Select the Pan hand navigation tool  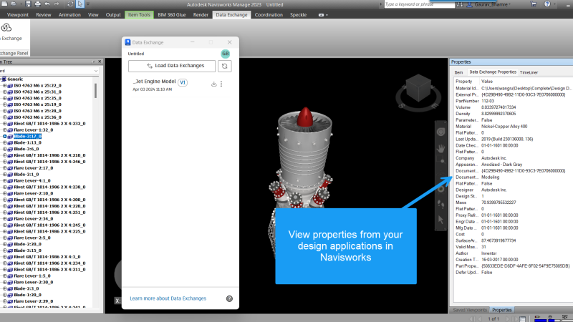(x=440, y=148)
